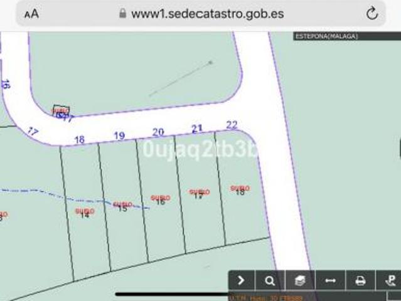The height and width of the screenshot is (301, 401).
Task: Open the map layers tool
Action: (x=300, y=280)
